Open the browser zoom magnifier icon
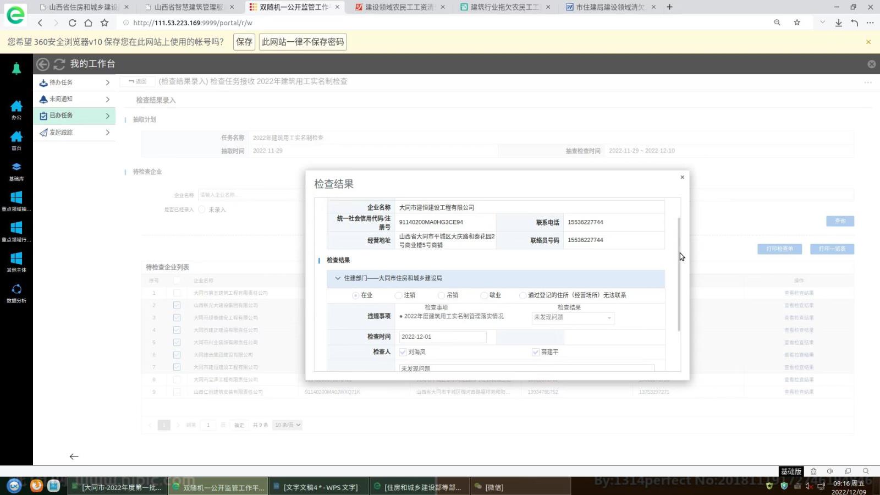The height and width of the screenshot is (495, 880). pyautogui.click(x=777, y=23)
